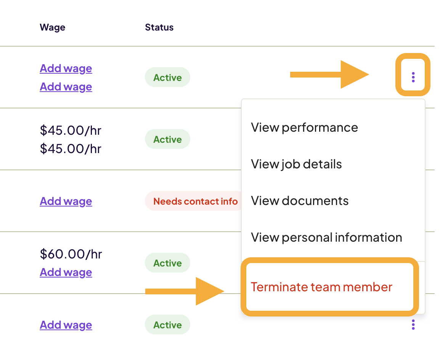The image size is (440, 339).
Task: Click the Wage column header
Action: [52, 27]
